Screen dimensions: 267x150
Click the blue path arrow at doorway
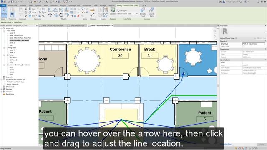pyautogui.click(x=184, y=74)
